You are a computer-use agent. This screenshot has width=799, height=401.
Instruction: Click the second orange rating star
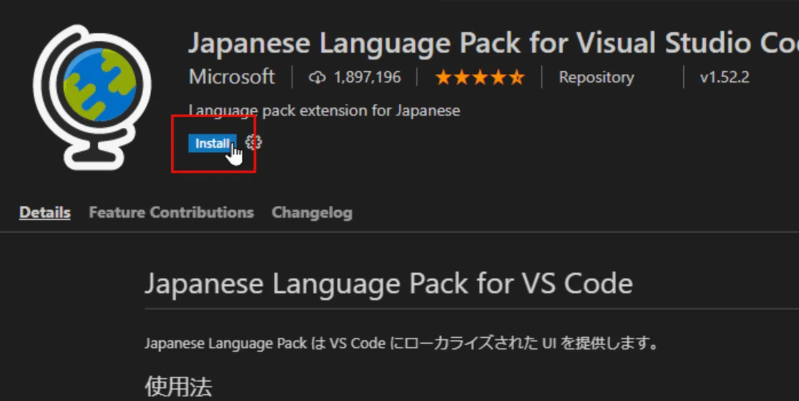(461, 78)
